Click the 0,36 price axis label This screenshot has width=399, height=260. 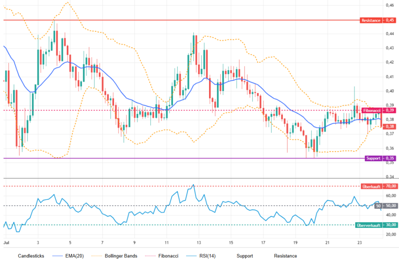tap(390, 148)
